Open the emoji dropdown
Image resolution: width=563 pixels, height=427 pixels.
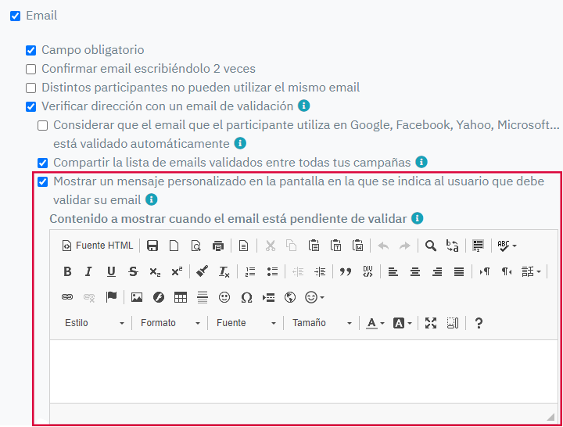click(x=314, y=297)
